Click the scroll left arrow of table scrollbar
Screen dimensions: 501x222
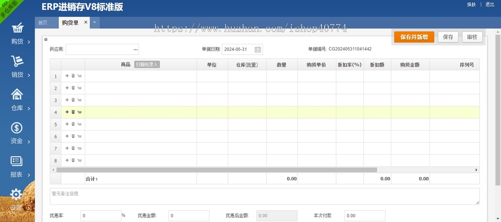[x=53, y=170]
